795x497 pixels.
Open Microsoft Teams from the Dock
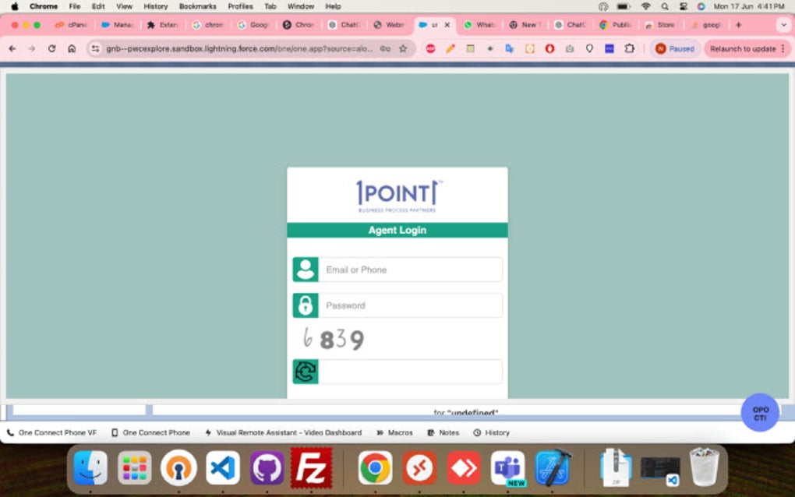(x=507, y=467)
